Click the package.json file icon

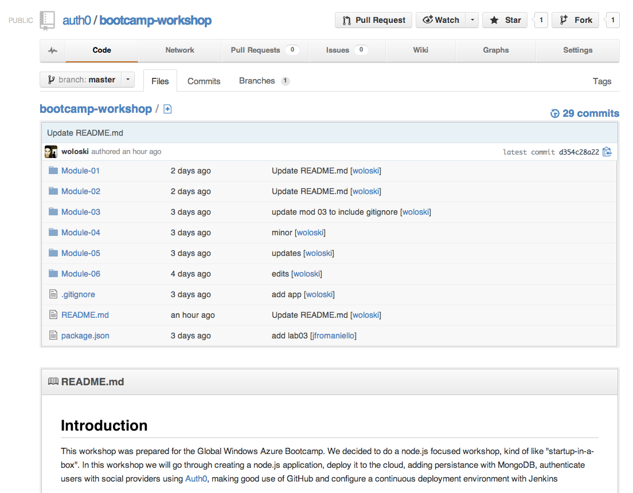pos(53,335)
